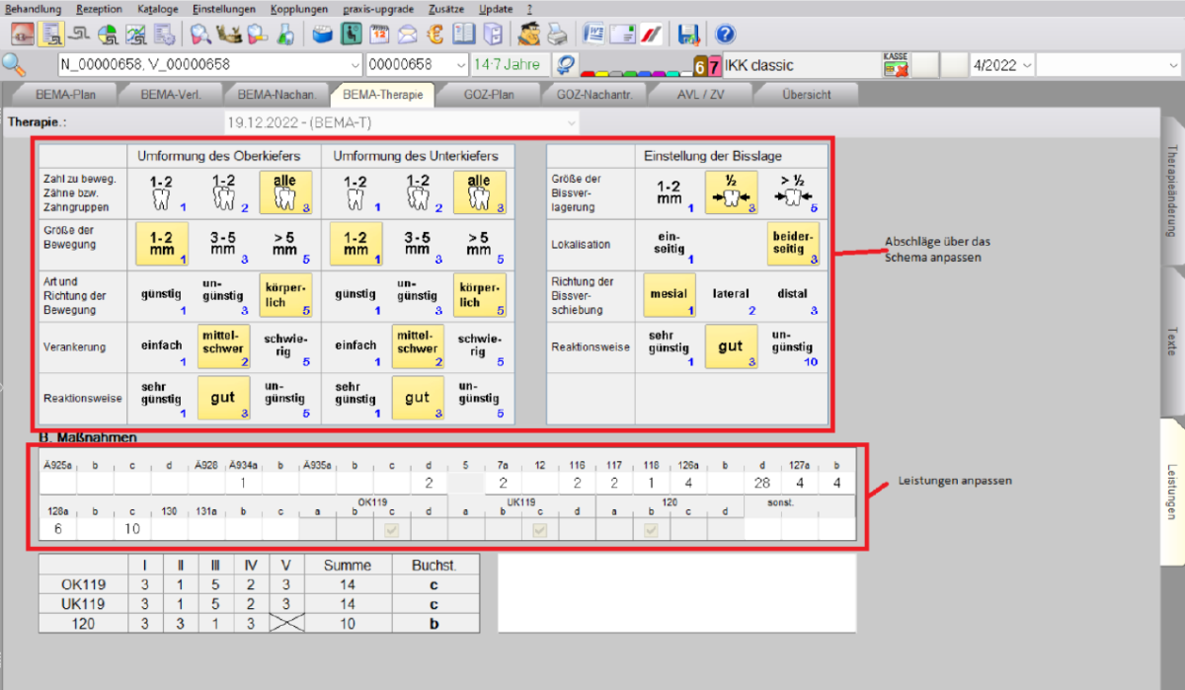Click the magnifying glass patient search icon
This screenshot has height=690, width=1185.
15,65
